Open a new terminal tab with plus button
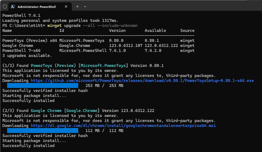 click(x=77, y=7)
